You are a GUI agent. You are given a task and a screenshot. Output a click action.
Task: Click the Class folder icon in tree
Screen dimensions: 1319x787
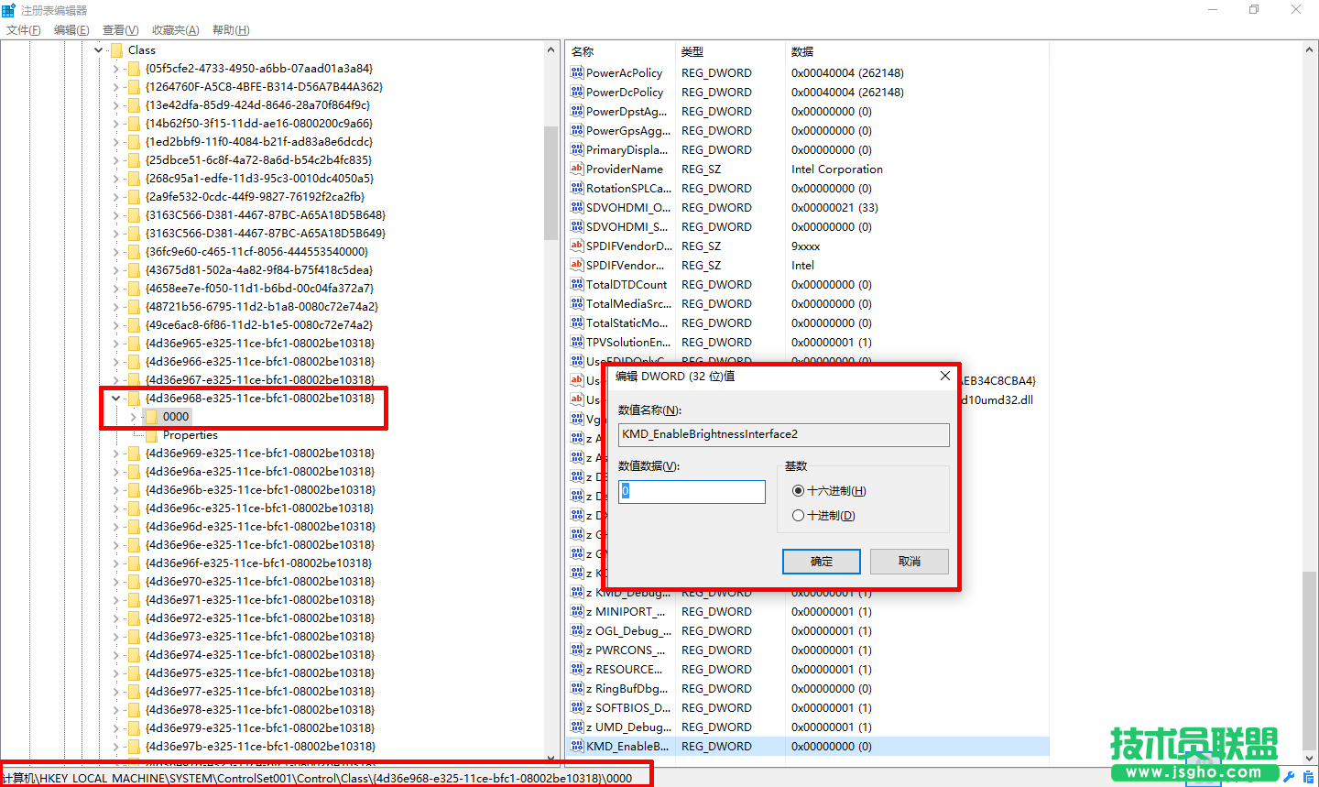pyautogui.click(x=116, y=49)
